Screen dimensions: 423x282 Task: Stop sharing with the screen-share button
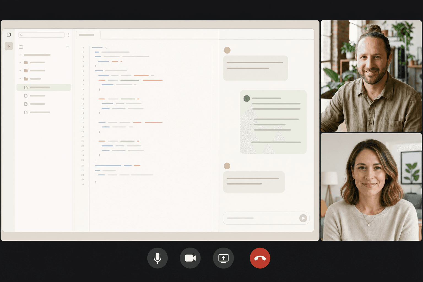tap(223, 258)
